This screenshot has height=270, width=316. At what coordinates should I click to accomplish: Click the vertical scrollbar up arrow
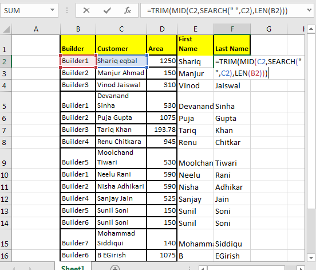tap(311, 29)
